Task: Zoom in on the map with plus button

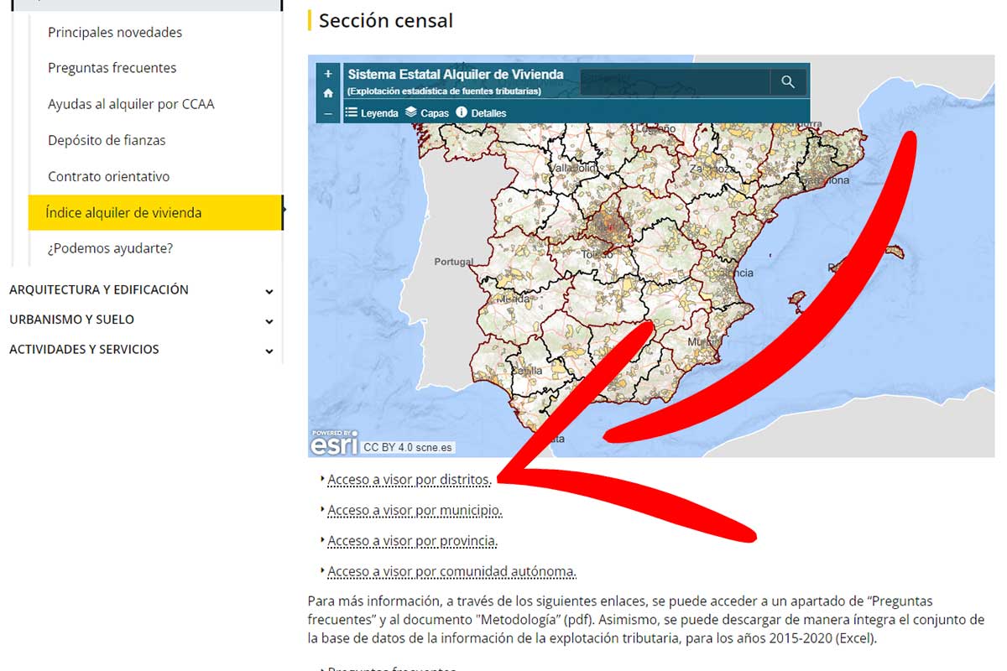Action: coord(327,74)
